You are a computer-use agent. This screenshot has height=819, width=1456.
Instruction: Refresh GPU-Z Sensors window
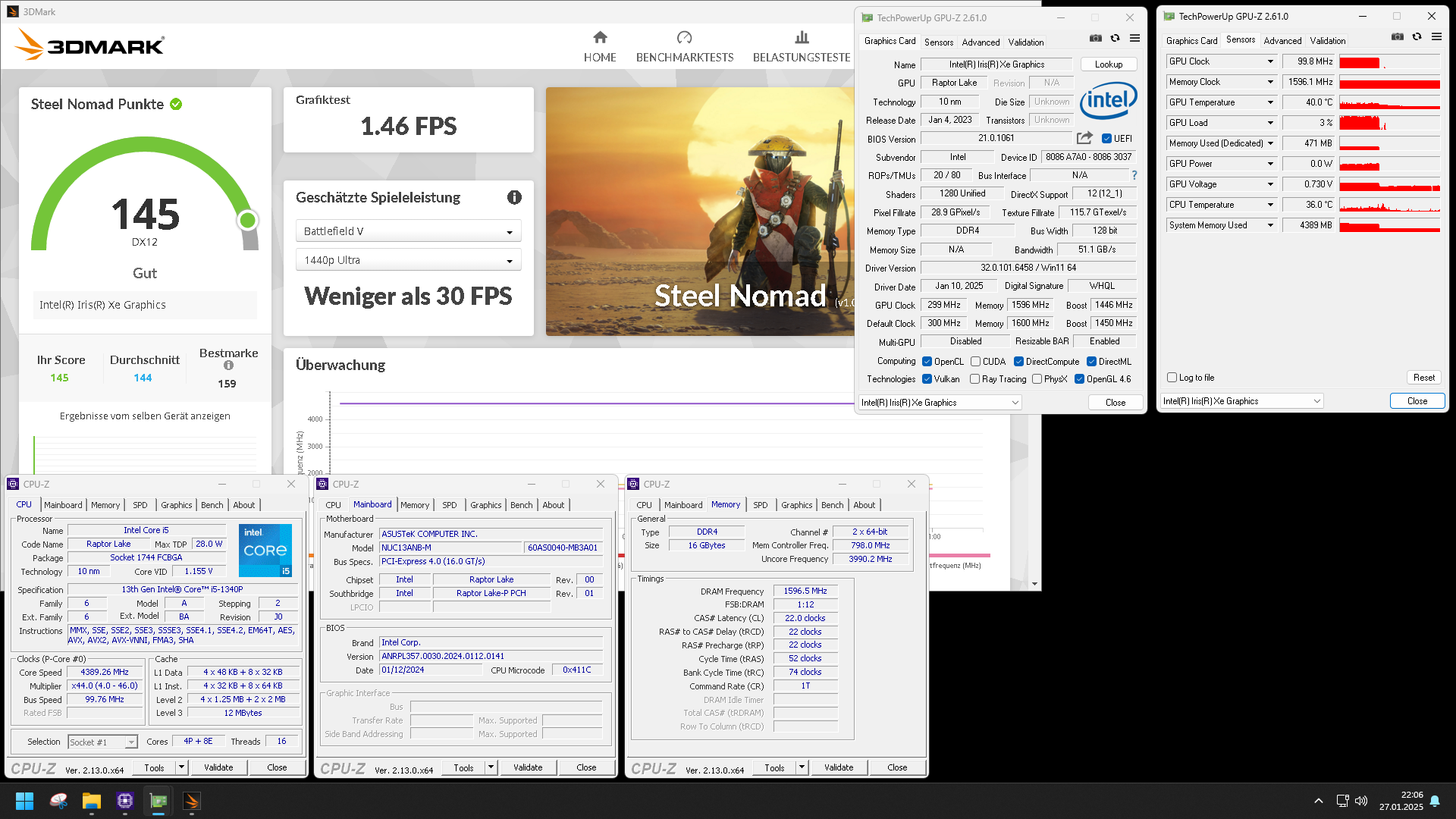pyautogui.click(x=1417, y=36)
